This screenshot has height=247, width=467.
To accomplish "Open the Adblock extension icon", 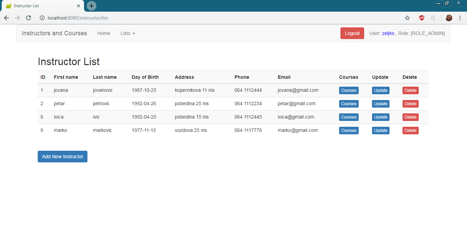I will pos(421,18).
